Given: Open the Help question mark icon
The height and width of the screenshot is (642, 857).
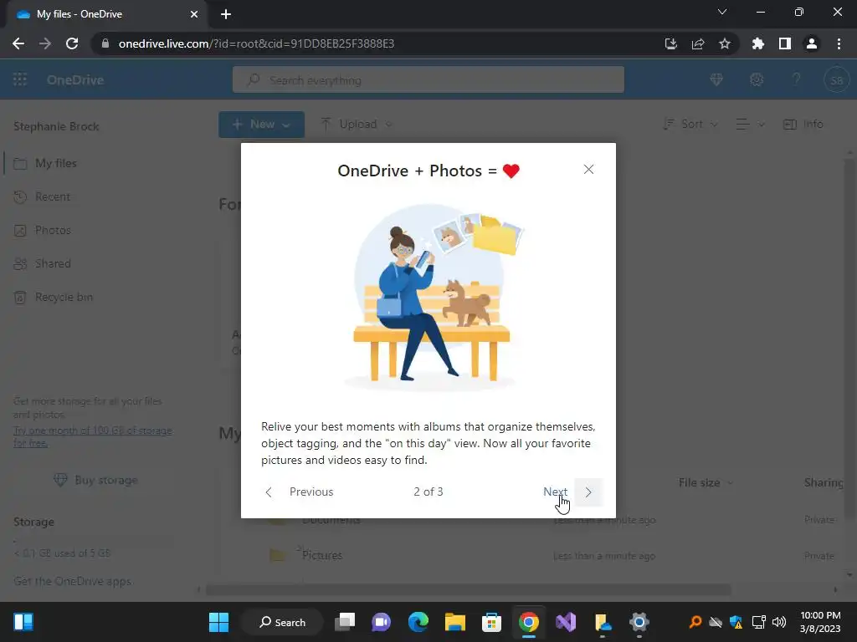Looking at the screenshot, I should (x=797, y=79).
